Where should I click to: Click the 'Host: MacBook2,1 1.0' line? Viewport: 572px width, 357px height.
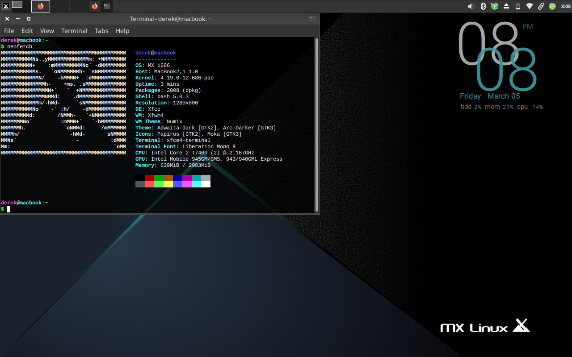(167, 71)
